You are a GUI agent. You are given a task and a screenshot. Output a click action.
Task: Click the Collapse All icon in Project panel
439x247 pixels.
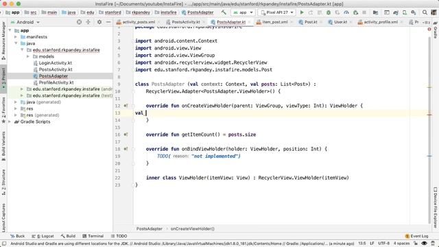88,22
